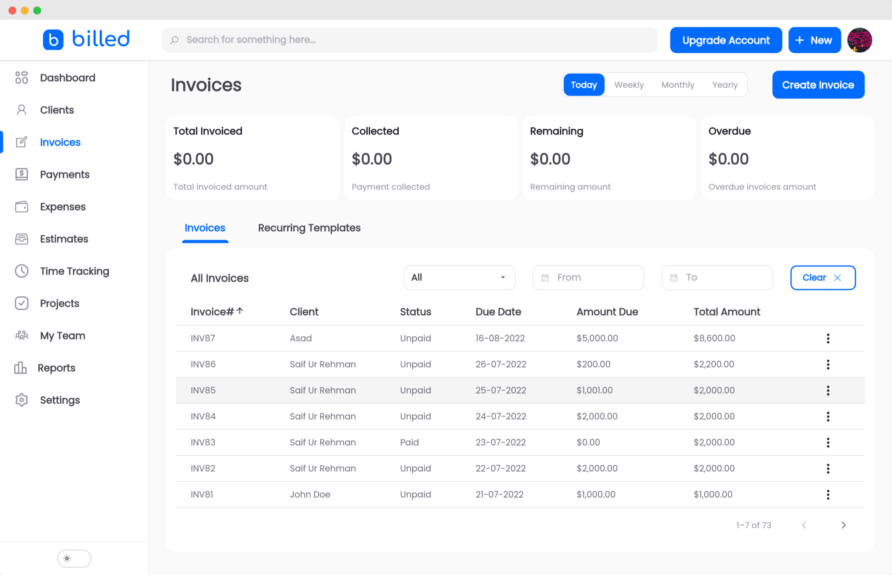This screenshot has width=892, height=575.
Task: Toggle the Today time filter
Action: [x=584, y=85]
